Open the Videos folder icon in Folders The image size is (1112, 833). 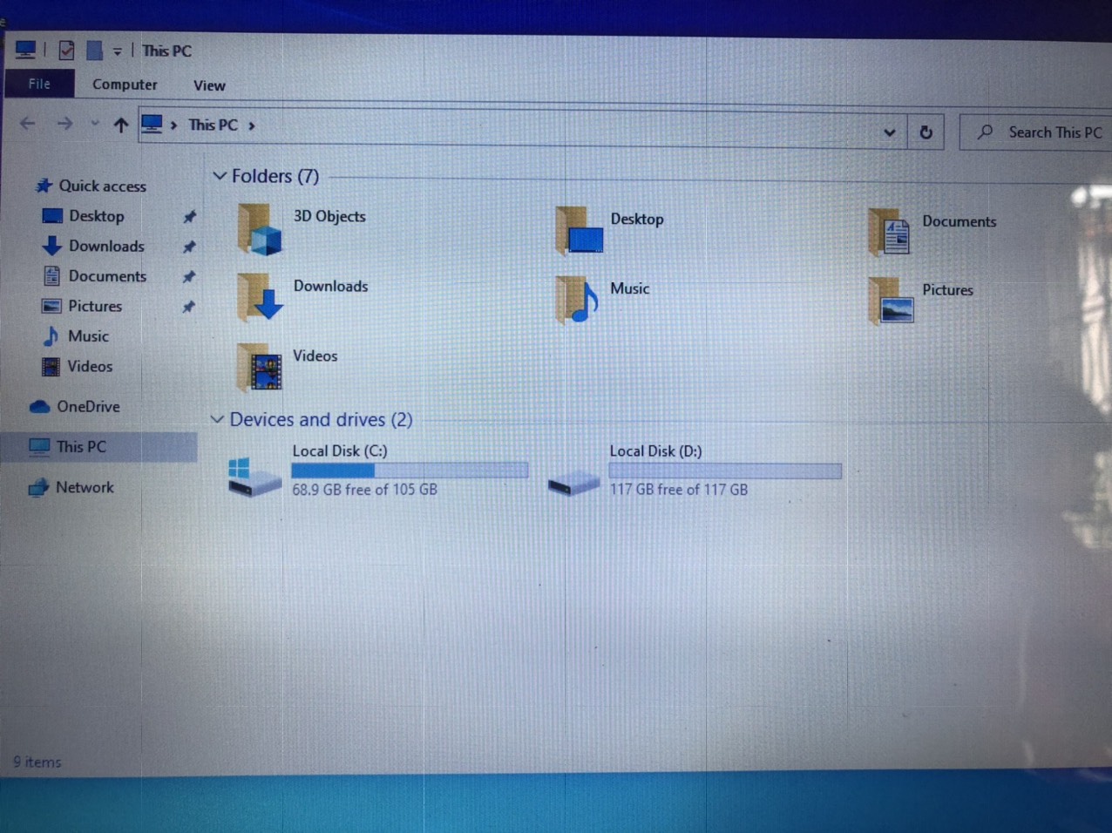[260, 367]
